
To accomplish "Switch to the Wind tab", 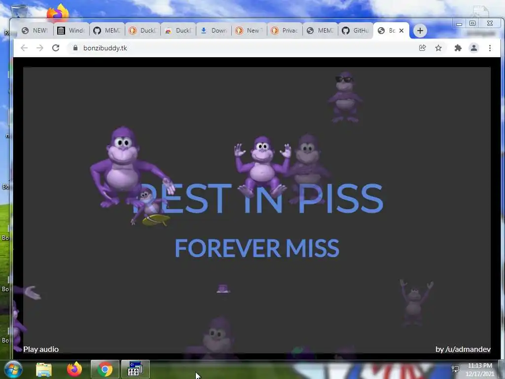I will click(71, 31).
